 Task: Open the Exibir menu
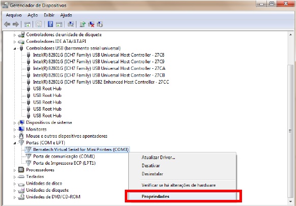click(x=49, y=15)
